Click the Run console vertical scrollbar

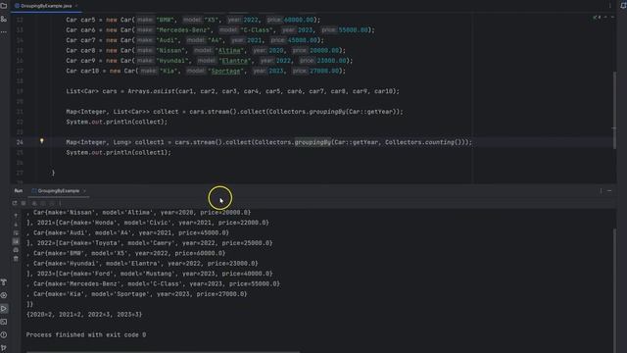pyautogui.click(x=614, y=290)
